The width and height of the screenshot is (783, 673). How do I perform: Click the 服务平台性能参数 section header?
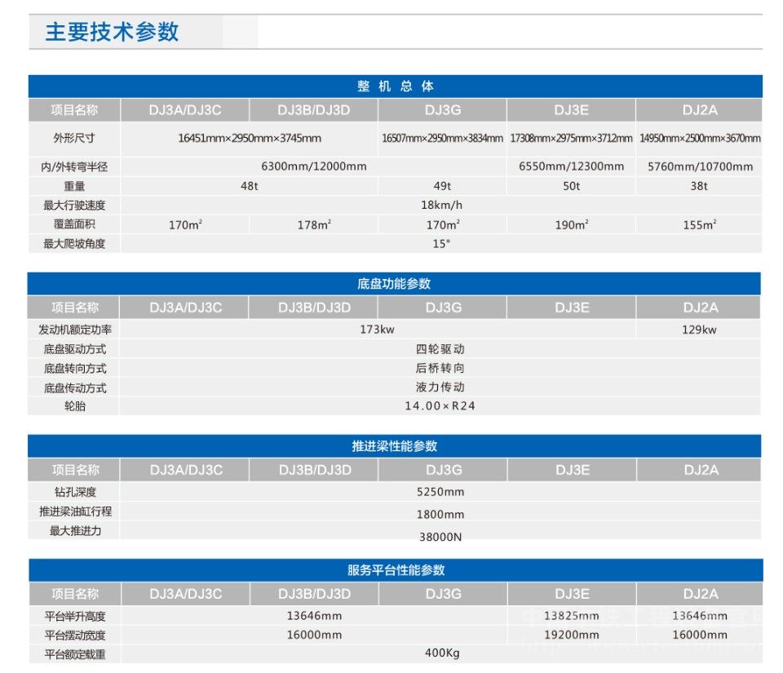coord(396,570)
